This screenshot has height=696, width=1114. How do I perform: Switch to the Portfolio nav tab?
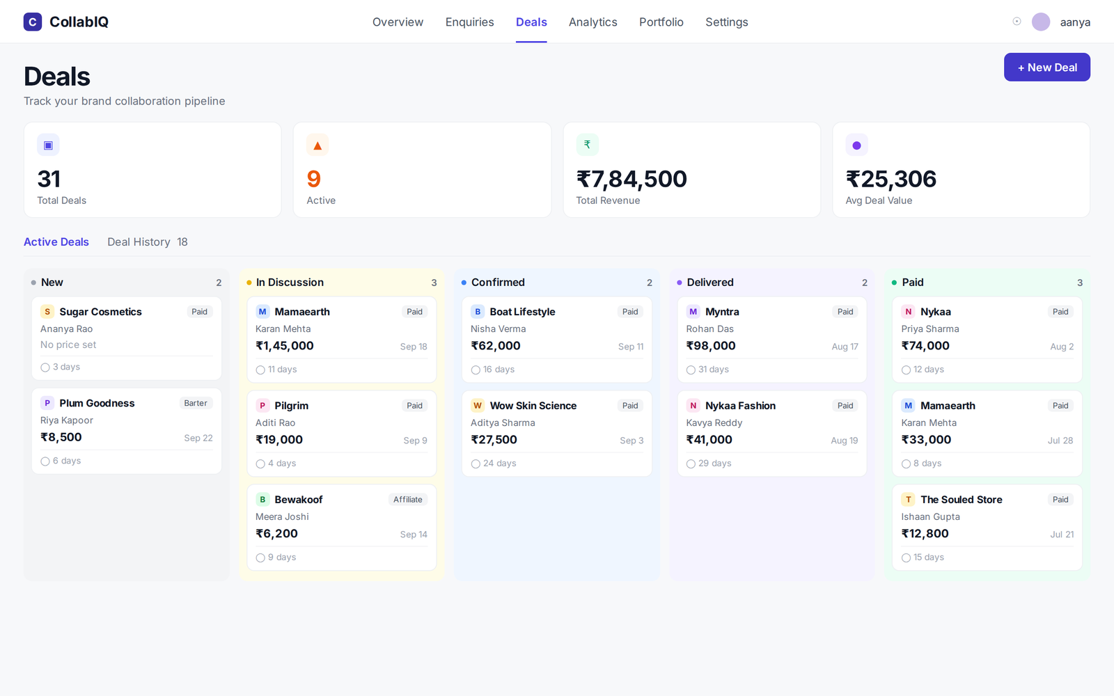coord(661,22)
